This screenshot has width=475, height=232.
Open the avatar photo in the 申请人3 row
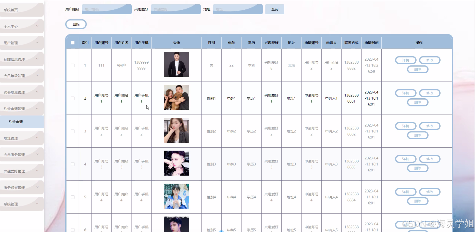pyautogui.click(x=176, y=163)
